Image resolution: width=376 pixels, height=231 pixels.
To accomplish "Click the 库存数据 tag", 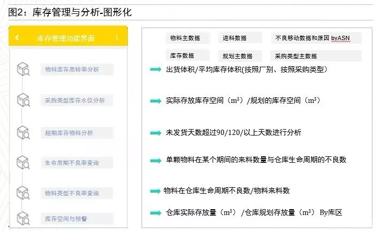I will coord(188,55).
